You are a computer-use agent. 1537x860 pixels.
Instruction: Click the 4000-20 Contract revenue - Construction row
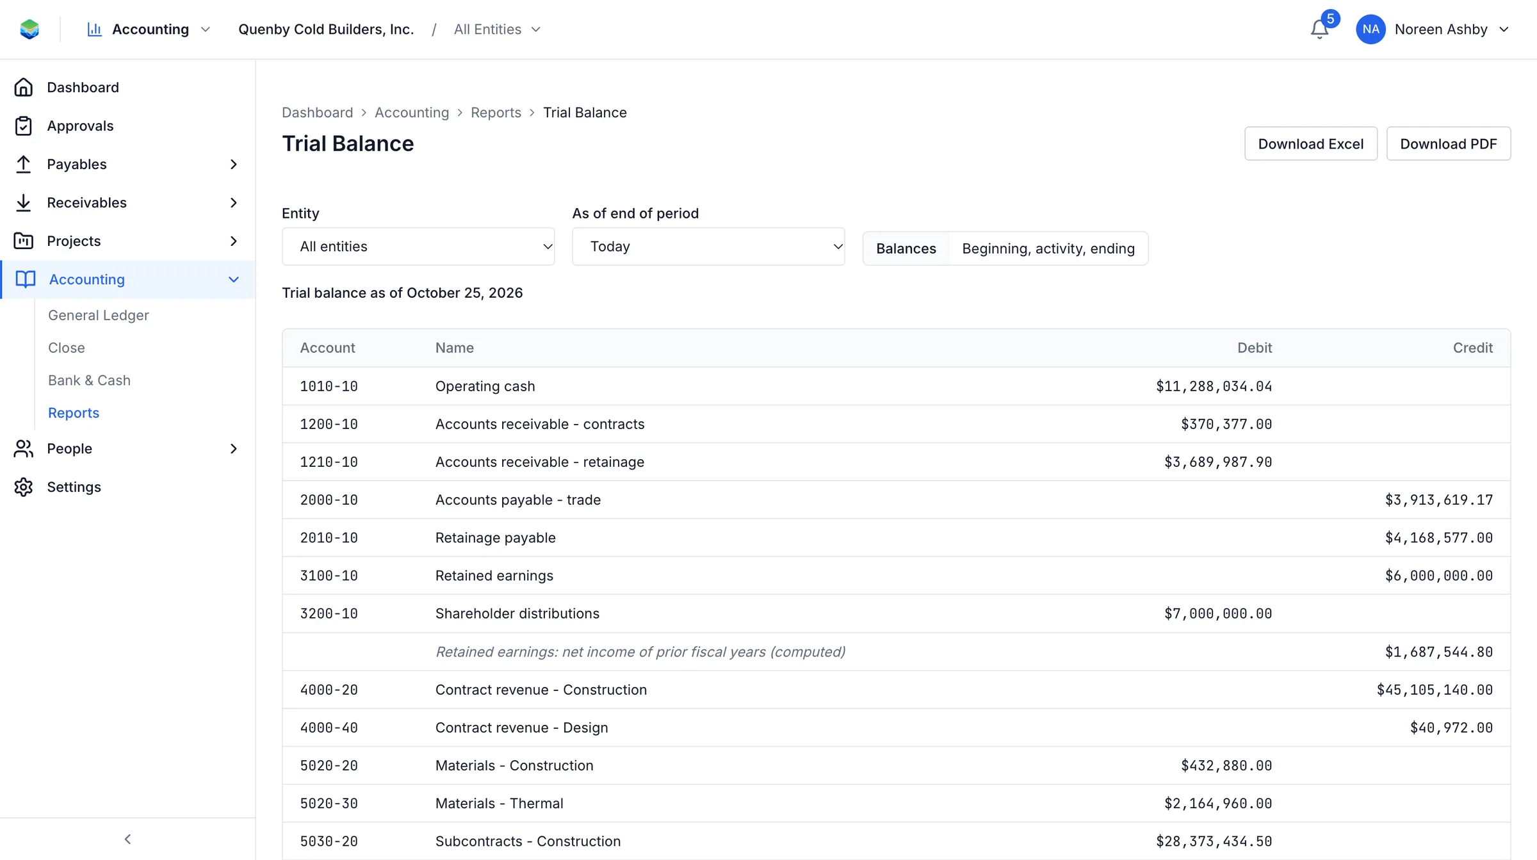pos(896,690)
